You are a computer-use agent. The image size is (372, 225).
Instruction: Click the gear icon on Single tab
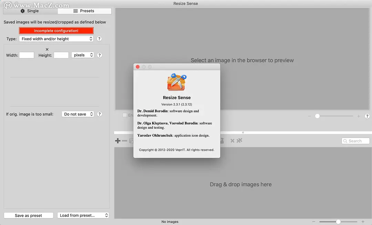click(22, 11)
